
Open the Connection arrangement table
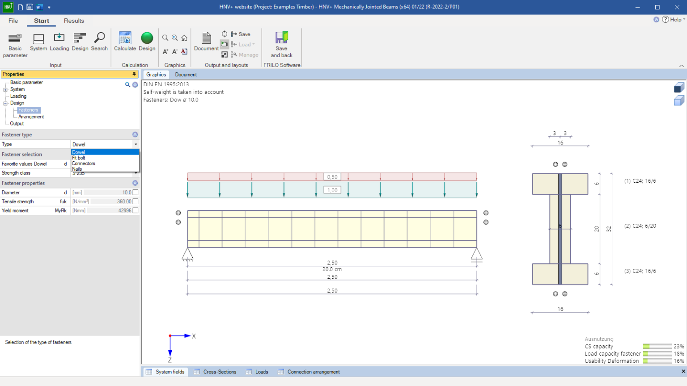coord(313,372)
